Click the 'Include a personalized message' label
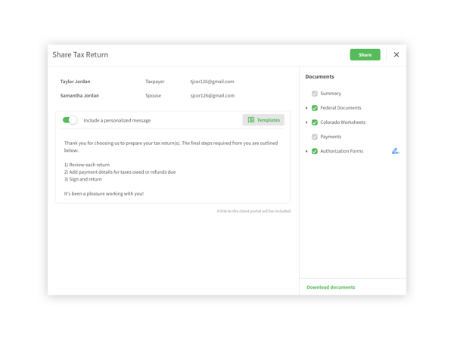This screenshot has height=340, width=454. coord(117,120)
